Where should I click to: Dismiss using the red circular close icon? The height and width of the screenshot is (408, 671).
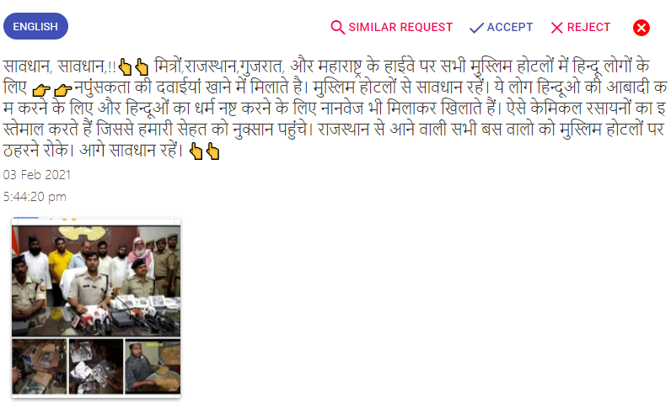(x=641, y=28)
